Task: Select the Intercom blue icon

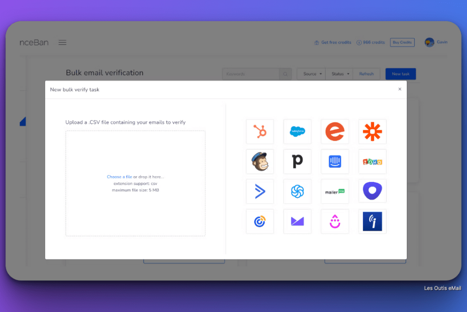Action: (x=335, y=161)
